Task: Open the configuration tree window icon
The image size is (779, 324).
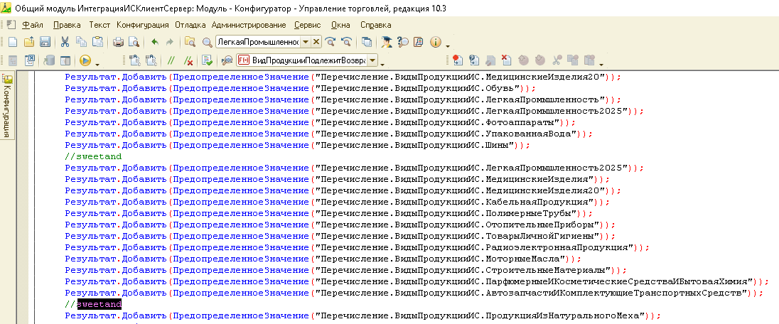Action: [65, 60]
